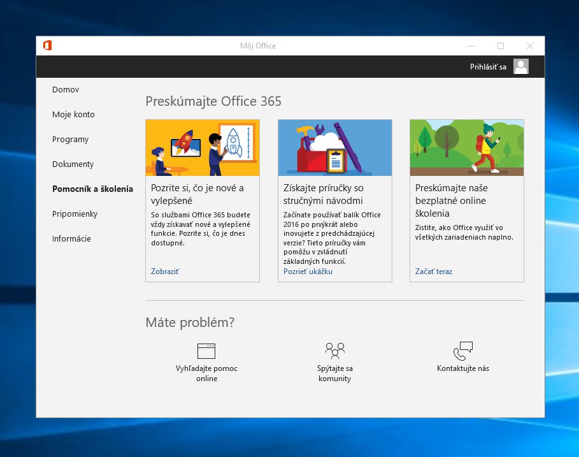This screenshot has width=579, height=457.
Task: Select Pomocník a školenia item
Action: click(93, 189)
